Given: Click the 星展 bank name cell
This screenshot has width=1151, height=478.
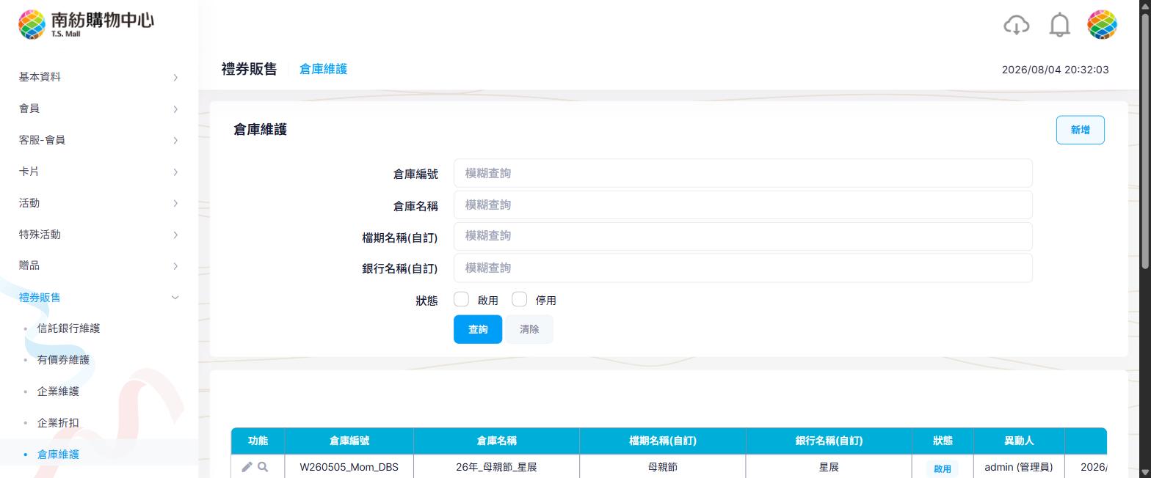Looking at the screenshot, I should [829, 467].
